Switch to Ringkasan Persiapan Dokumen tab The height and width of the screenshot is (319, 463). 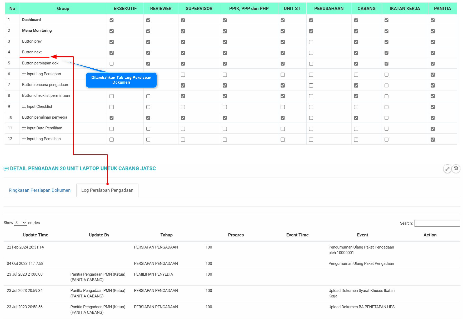click(x=39, y=190)
